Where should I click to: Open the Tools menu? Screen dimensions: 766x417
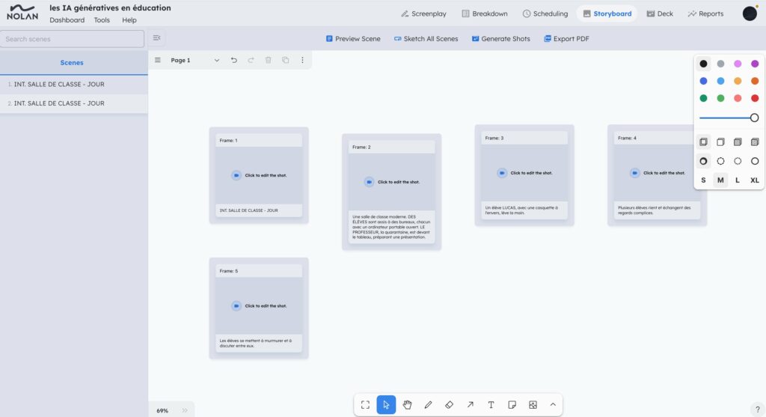102,20
